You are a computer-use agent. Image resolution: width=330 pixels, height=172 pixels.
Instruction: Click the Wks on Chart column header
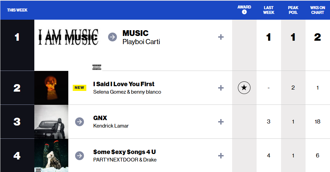(x=317, y=10)
